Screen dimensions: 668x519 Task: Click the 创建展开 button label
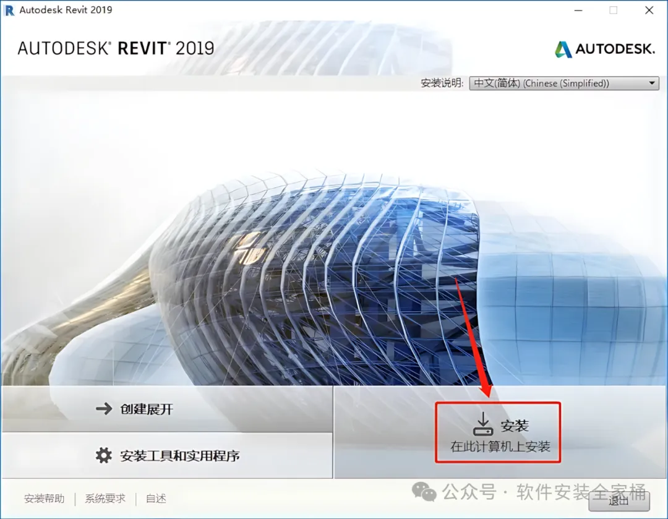(x=147, y=409)
